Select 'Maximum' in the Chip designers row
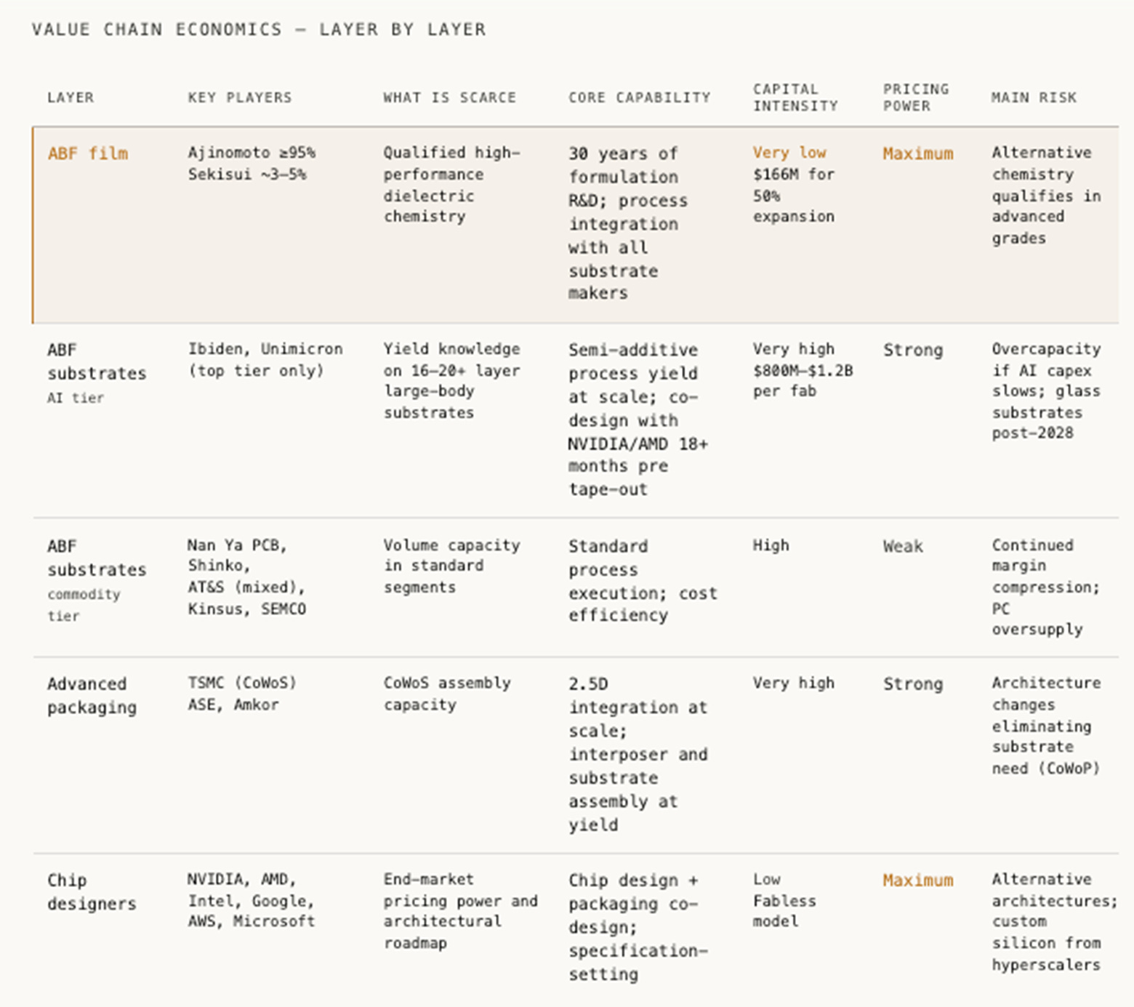The image size is (1134, 1007). (918, 880)
